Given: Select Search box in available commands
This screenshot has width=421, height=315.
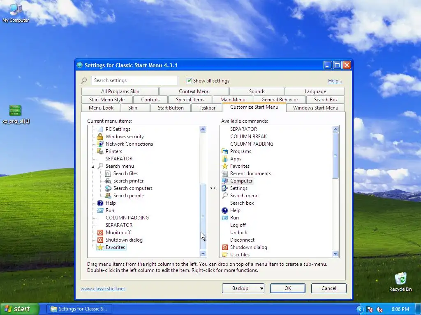Looking at the screenshot, I should click(242, 203).
